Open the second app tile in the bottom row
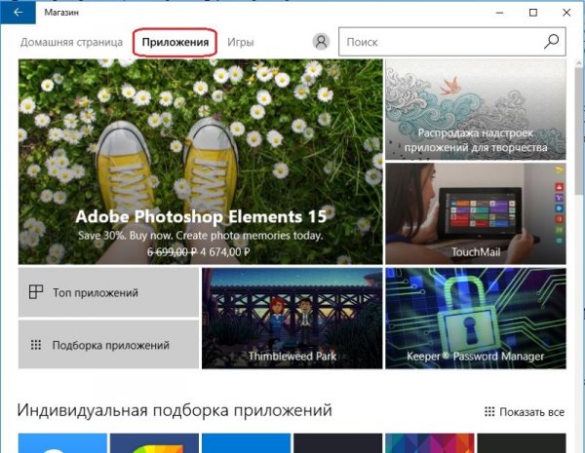This screenshot has width=585, height=453. point(154,443)
